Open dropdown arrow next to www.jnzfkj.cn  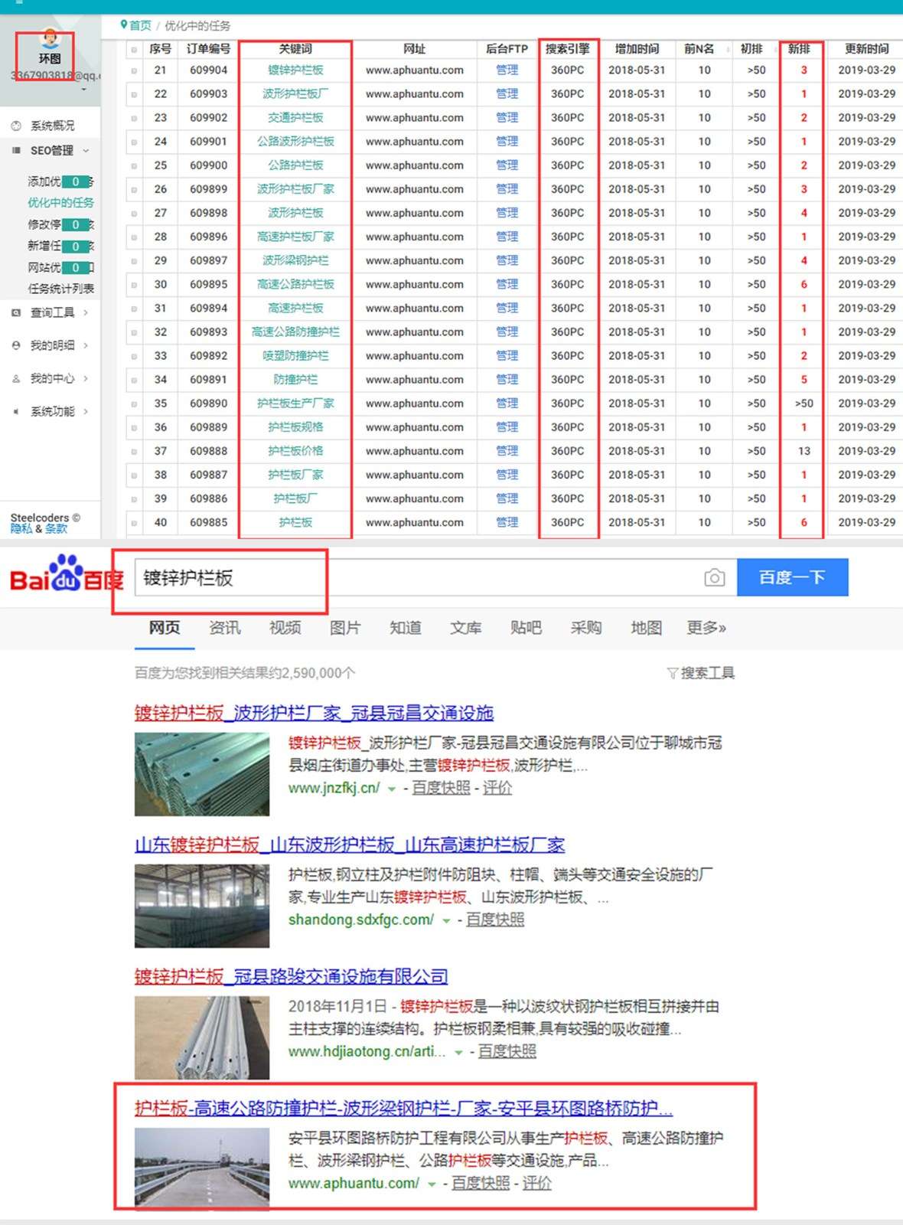coord(392,789)
